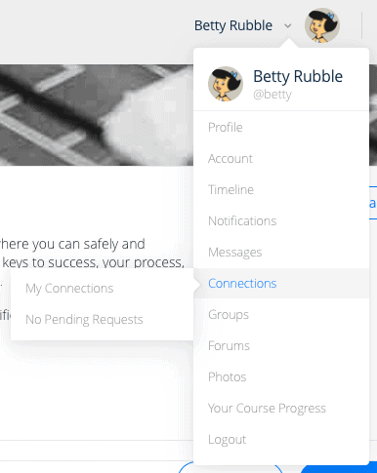
Task: Open Photos from the user menu
Action: tap(281, 377)
